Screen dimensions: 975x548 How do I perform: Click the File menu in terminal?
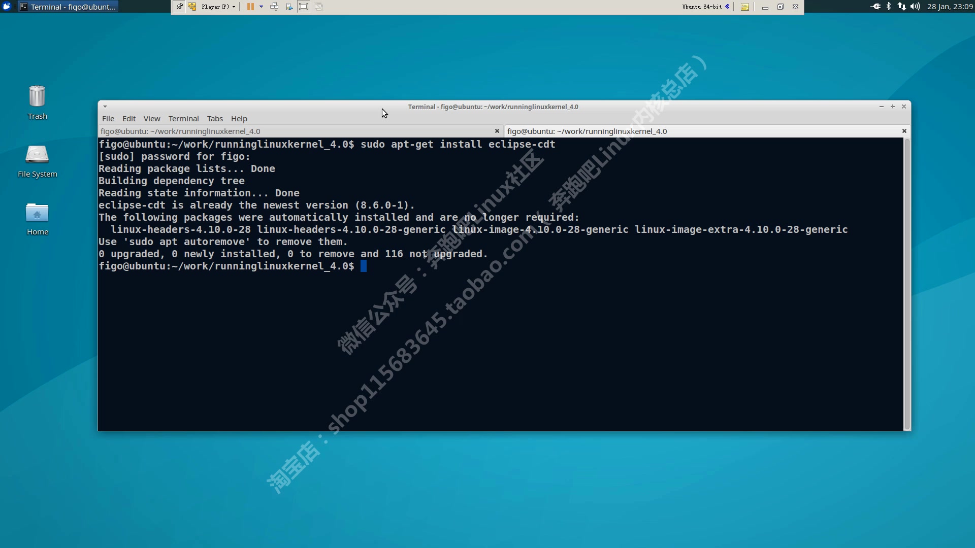pos(108,118)
